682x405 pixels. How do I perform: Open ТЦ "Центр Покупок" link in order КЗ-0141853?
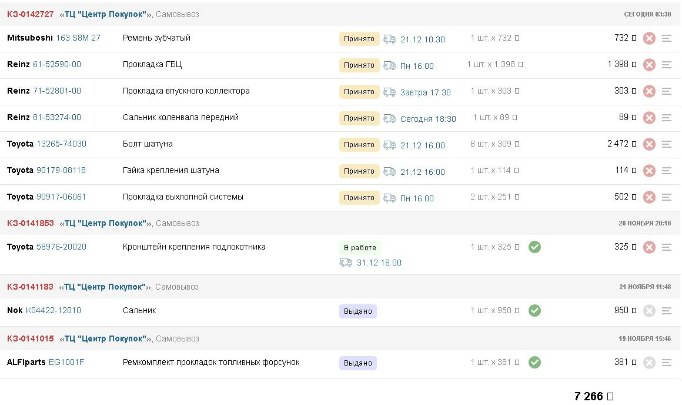tap(106, 224)
